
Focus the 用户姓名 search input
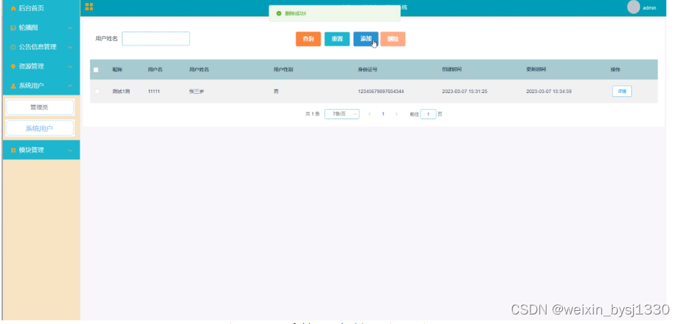[156, 39]
